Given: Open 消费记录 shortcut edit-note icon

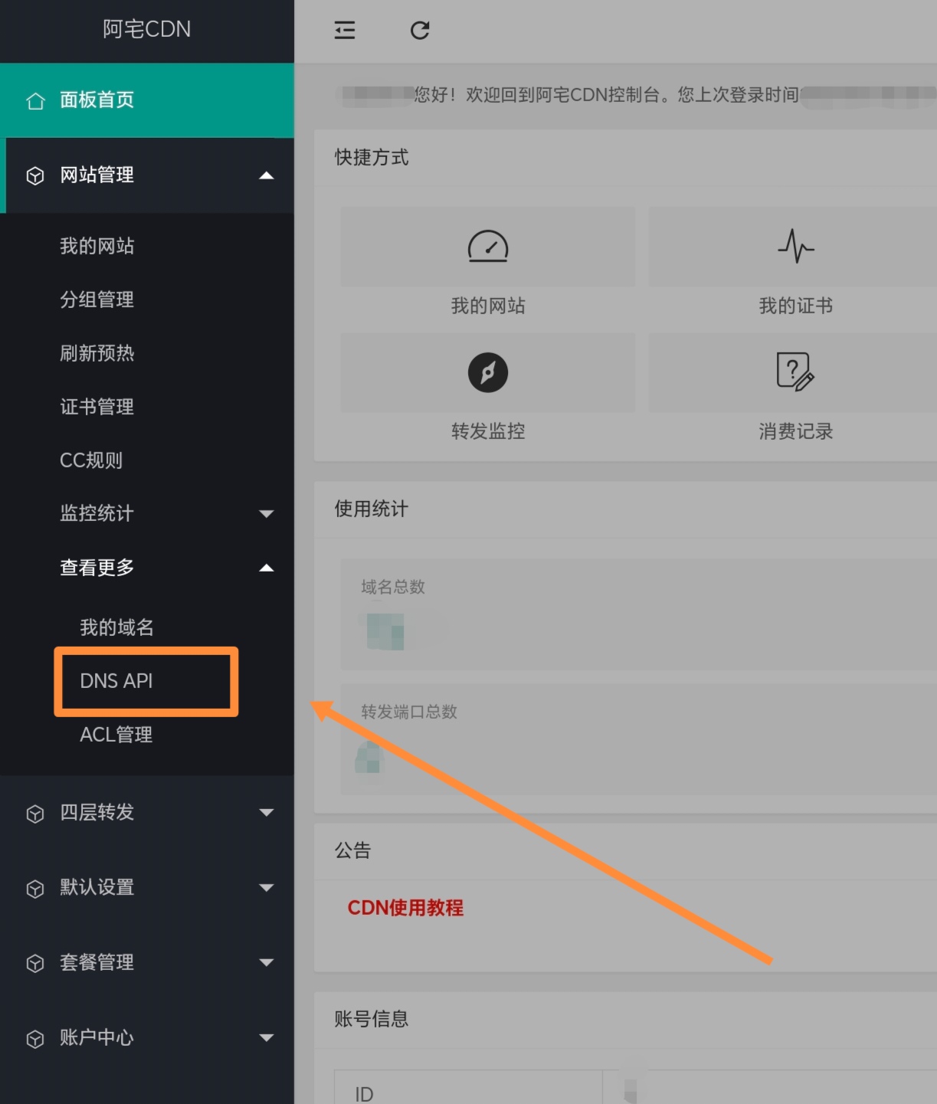Looking at the screenshot, I should coord(795,372).
